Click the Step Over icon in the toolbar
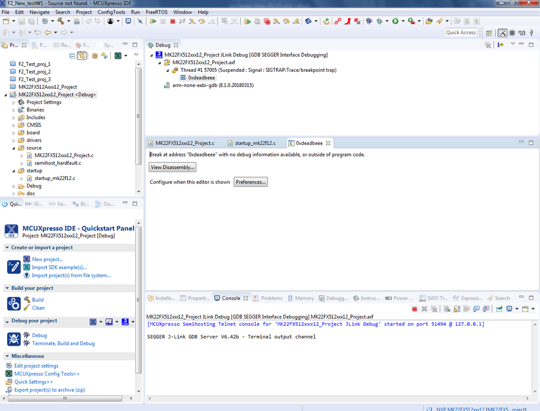This screenshot has width=540, height=411. point(202,22)
